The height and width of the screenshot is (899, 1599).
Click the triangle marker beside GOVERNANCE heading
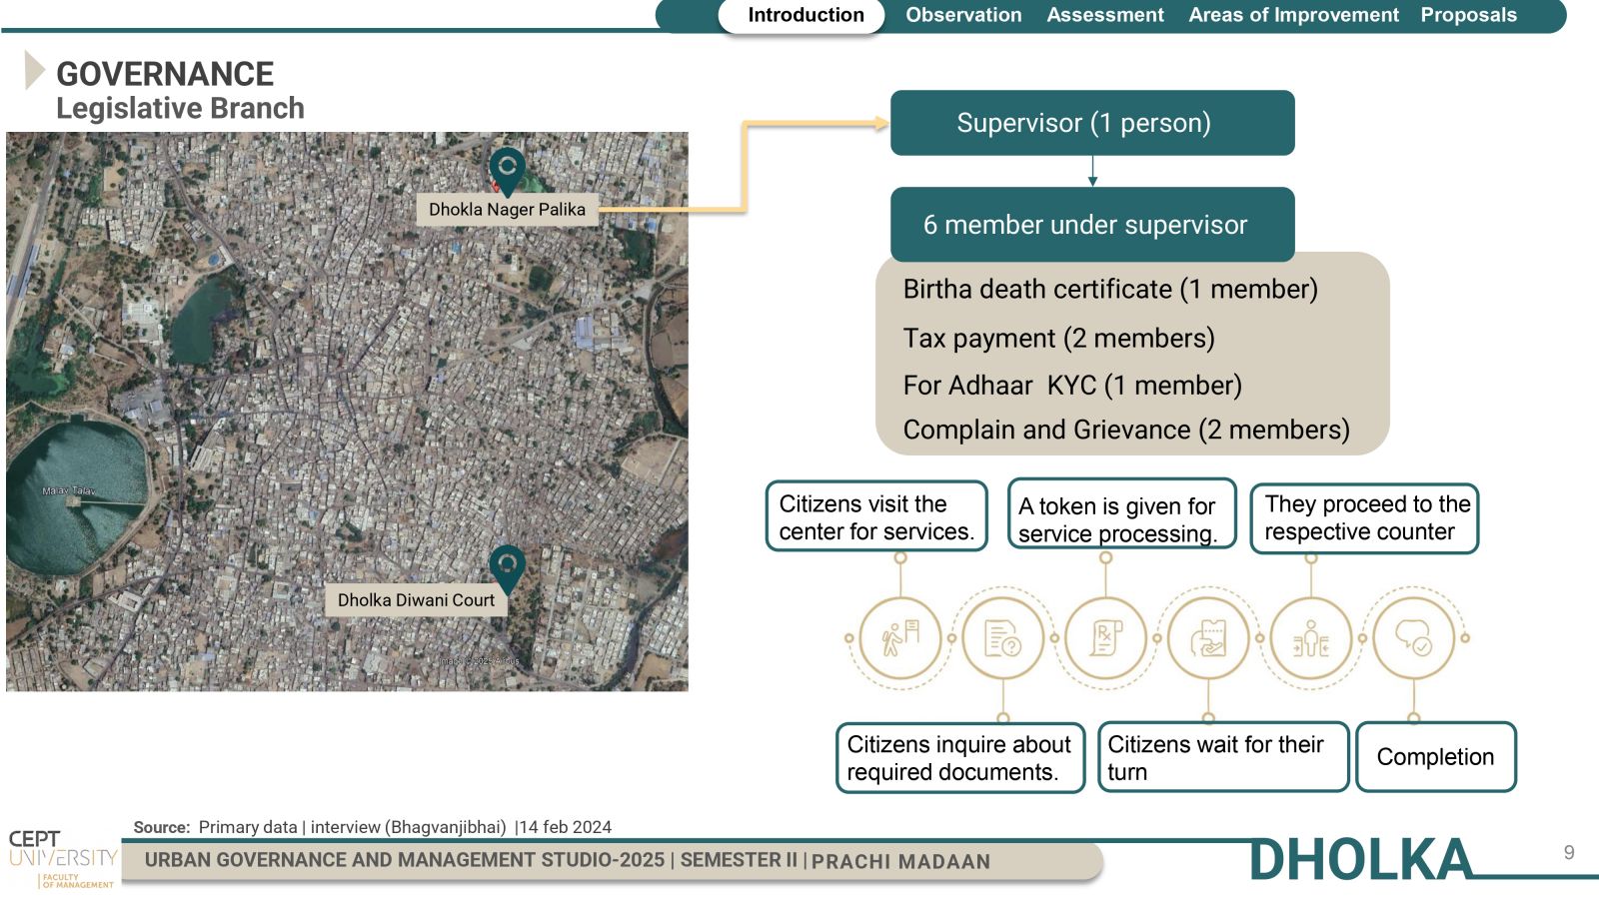(x=34, y=70)
